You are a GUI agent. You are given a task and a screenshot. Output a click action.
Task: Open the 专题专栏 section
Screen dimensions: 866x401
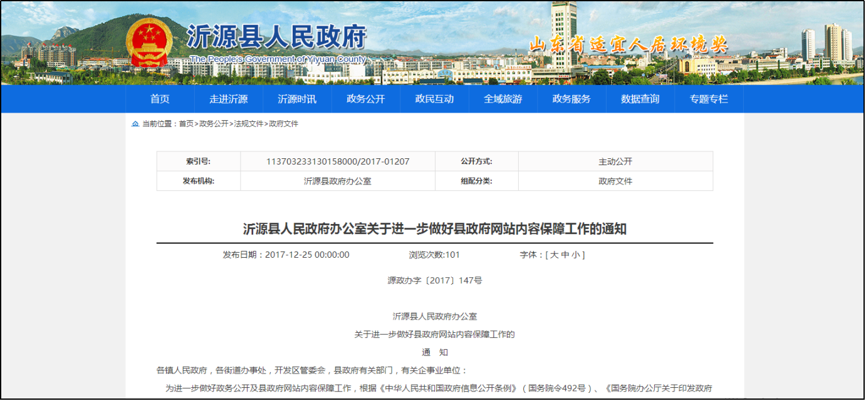709,99
